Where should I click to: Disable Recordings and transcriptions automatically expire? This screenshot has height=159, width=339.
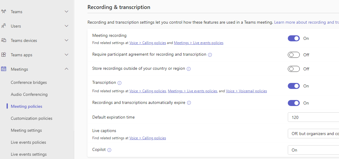tap(293, 103)
